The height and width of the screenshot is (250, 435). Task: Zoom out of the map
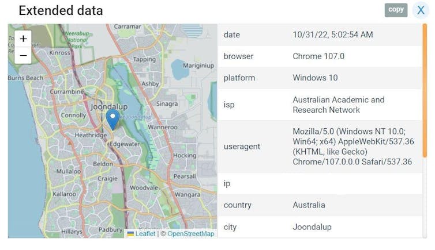point(23,55)
